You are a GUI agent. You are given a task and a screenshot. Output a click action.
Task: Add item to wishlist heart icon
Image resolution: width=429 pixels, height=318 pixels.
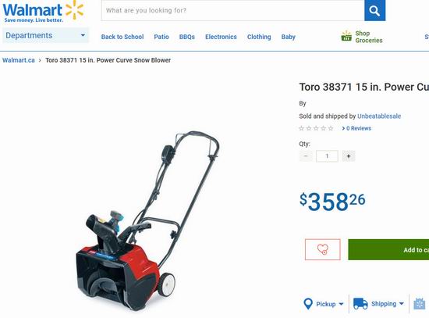323,249
